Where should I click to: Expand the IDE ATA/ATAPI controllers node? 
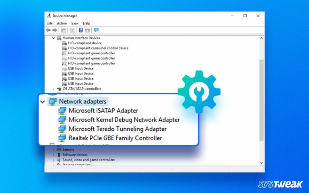(x=54, y=89)
